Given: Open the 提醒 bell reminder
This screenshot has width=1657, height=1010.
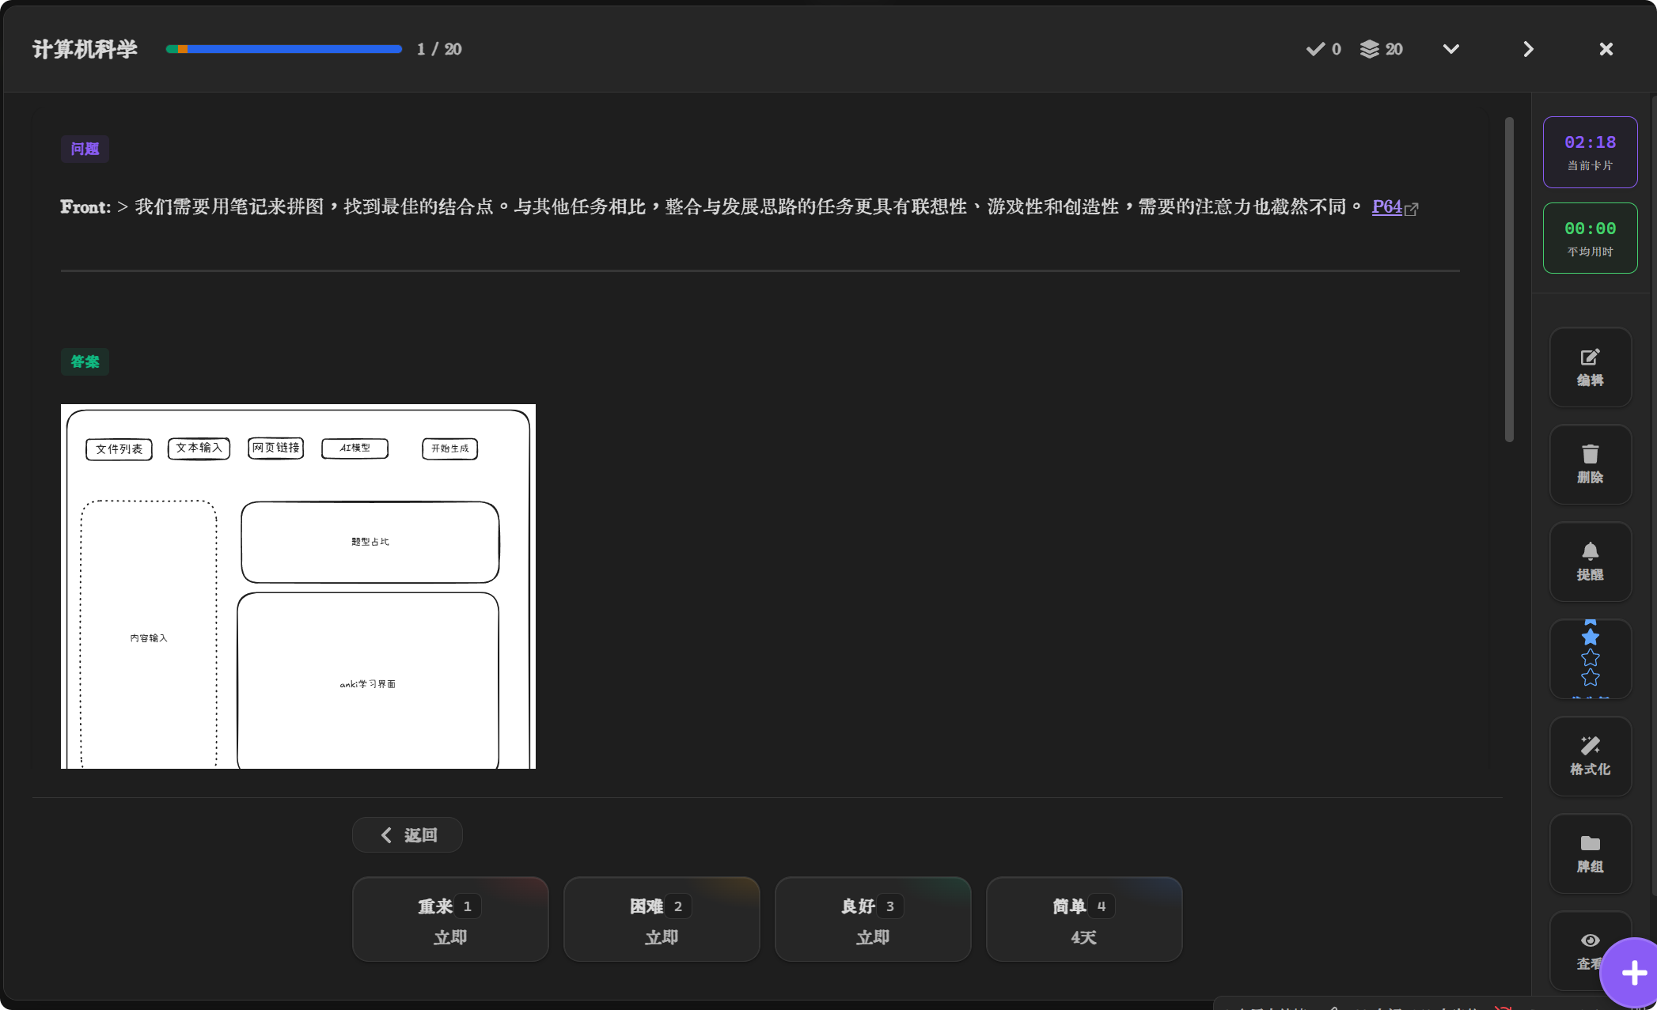Looking at the screenshot, I should click(x=1590, y=562).
